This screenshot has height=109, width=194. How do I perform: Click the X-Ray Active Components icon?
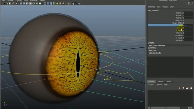(76, 4)
